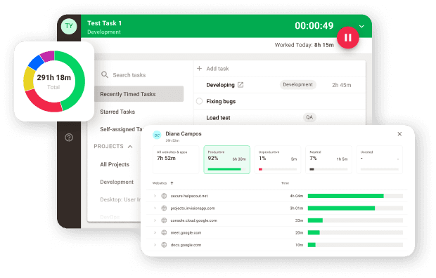Select the Productive 92% card
The image size is (436, 278).
(x=227, y=159)
